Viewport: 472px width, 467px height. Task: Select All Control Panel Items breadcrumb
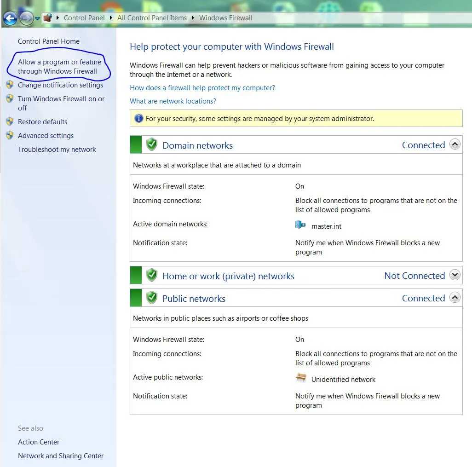152,18
